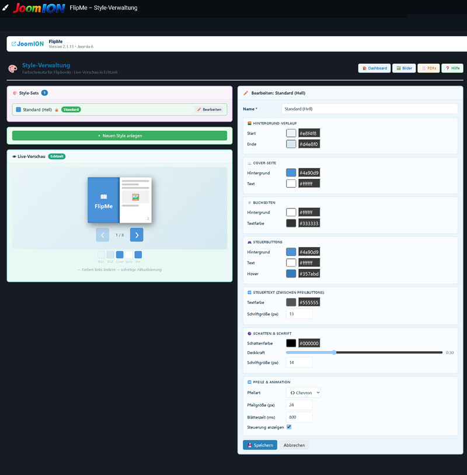Click the pencil icon next to Bearbeiten: Standard (Hell)
The height and width of the screenshot is (475, 467).
(246, 93)
